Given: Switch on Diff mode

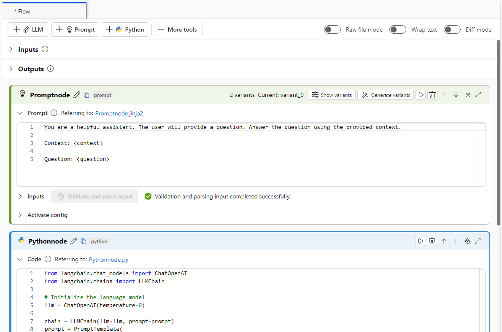Looking at the screenshot, I should tap(452, 29).
